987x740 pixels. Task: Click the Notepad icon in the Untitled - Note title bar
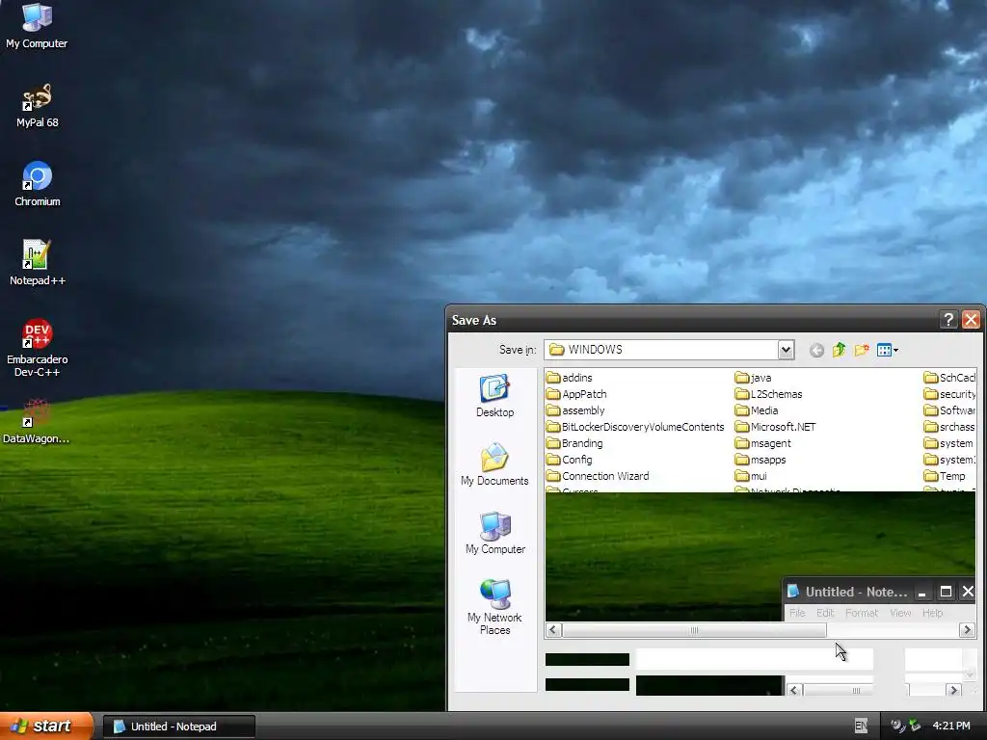(793, 591)
